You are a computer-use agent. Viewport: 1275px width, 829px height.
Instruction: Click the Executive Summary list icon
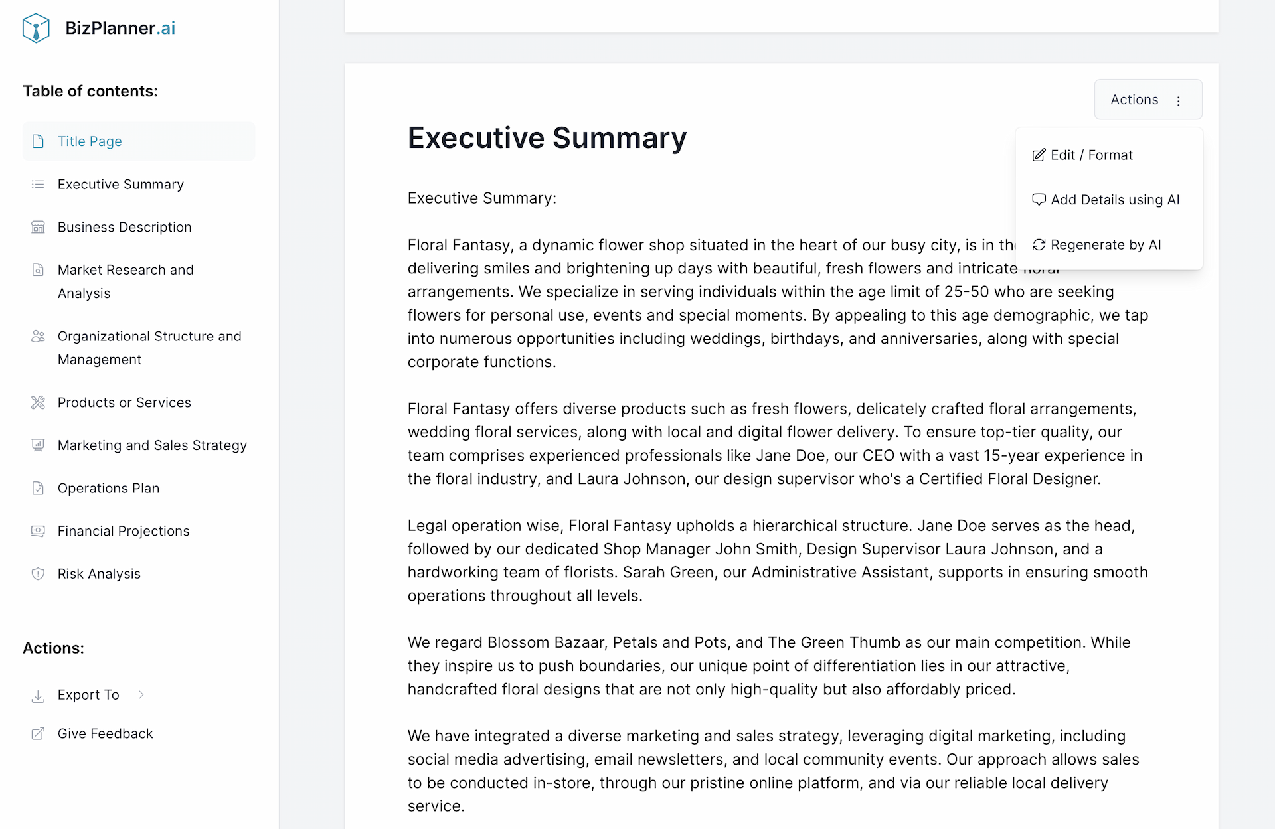pyautogui.click(x=39, y=185)
